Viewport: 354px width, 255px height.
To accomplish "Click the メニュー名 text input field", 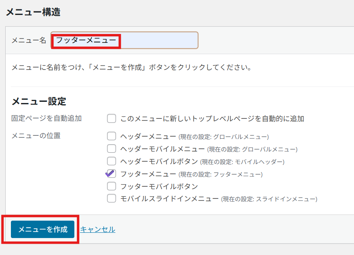I will pyautogui.click(x=158, y=40).
